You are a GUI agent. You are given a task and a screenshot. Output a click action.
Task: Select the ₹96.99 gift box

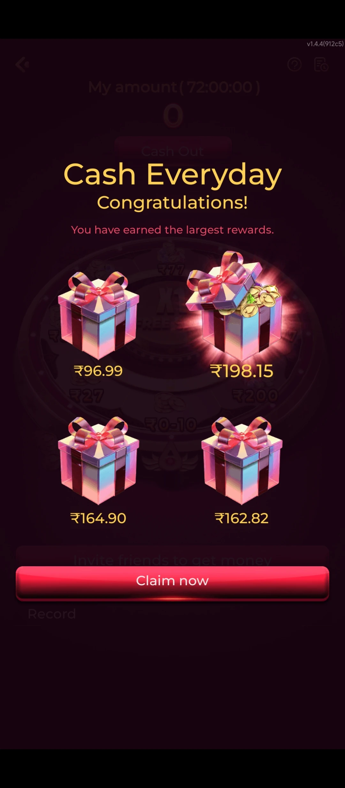[98, 316]
